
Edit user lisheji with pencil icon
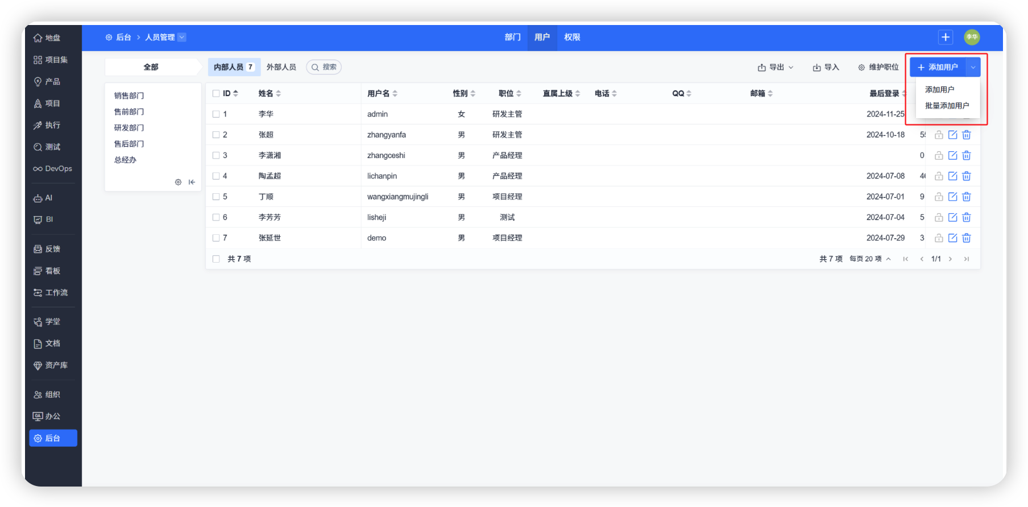click(952, 217)
